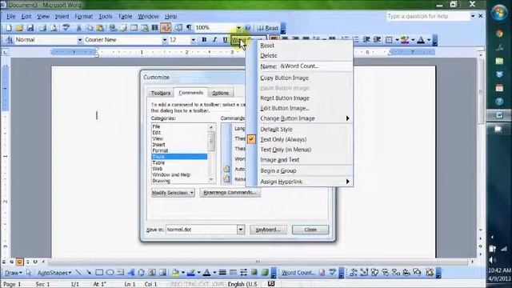Click the Fill Color bucket icon
This screenshot has height=288, width=512.
[175, 272]
